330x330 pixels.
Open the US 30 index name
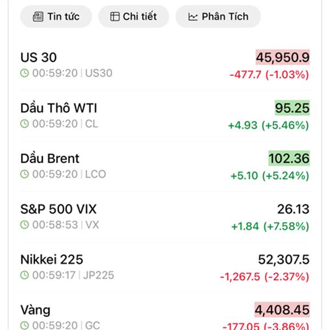[x=38, y=58]
